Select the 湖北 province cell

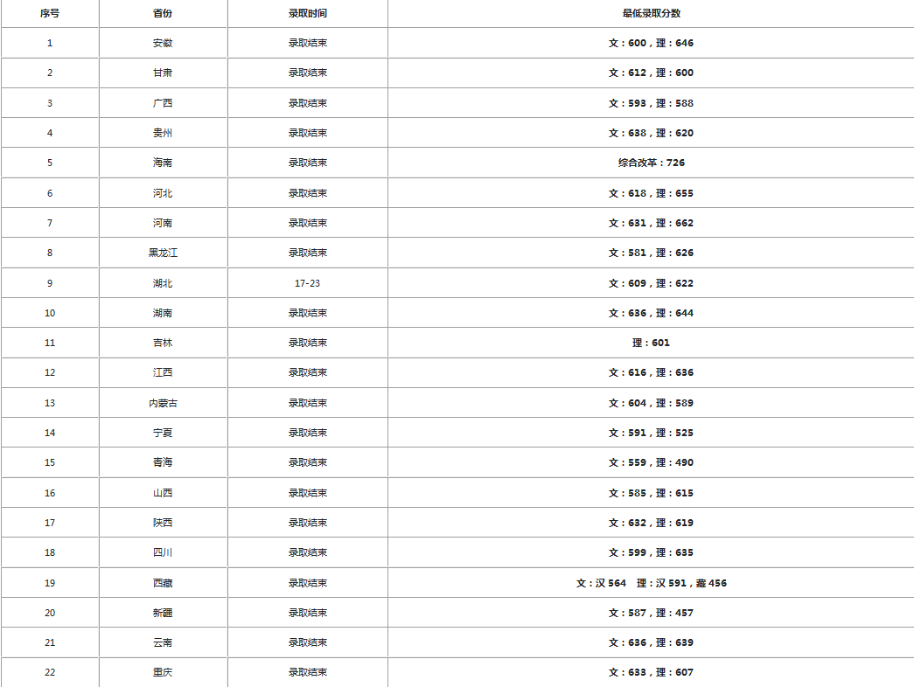(163, 283)
